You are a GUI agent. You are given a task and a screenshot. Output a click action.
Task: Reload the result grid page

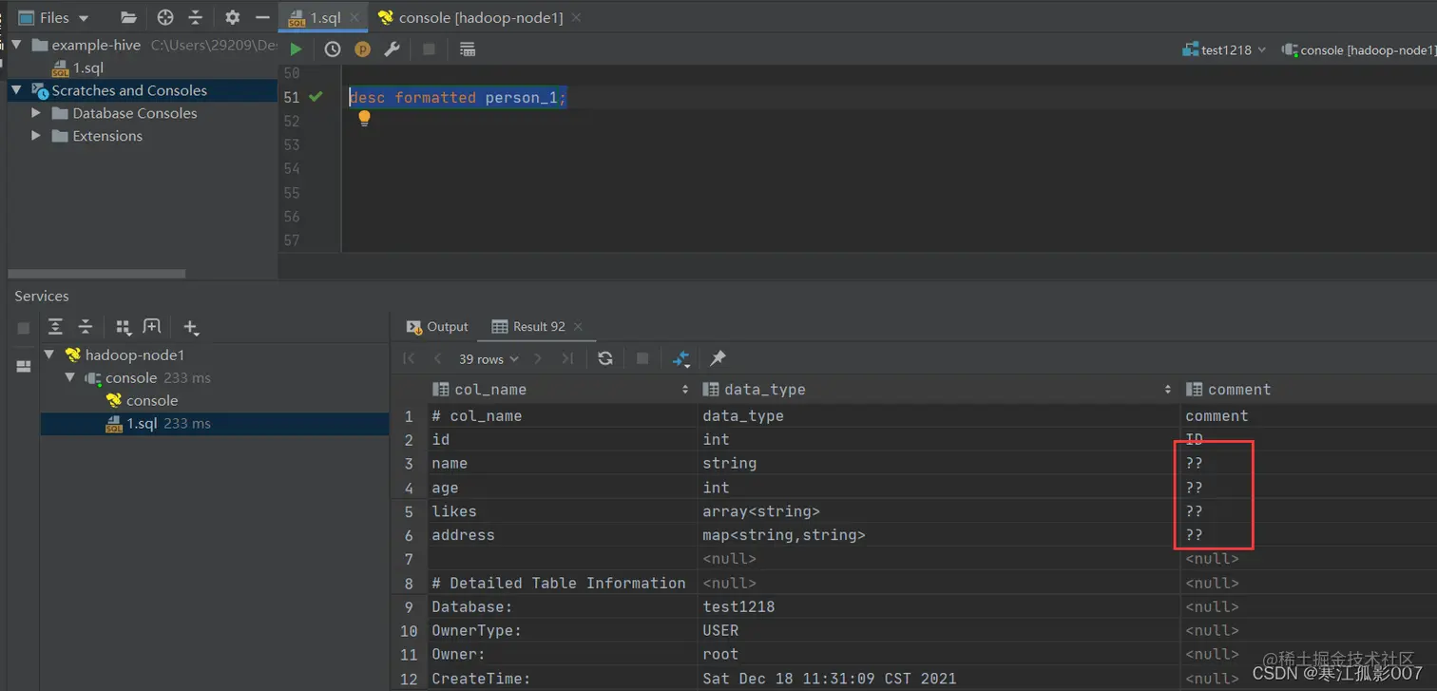[605, 358]
